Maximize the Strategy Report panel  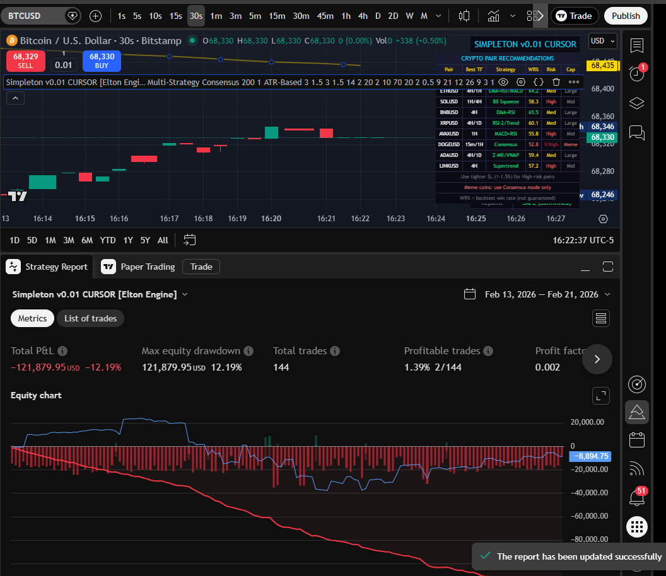[x=607, y=267]
